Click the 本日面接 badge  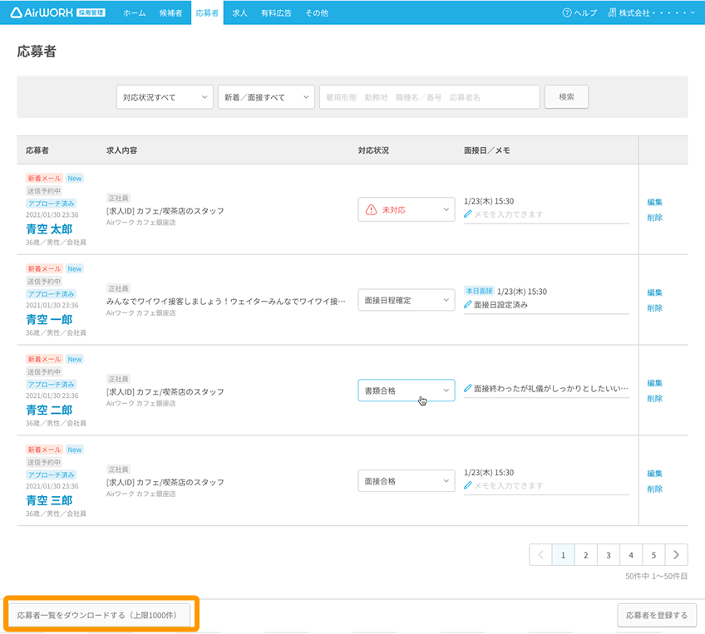pyautogui.click(x=480, y=291)
